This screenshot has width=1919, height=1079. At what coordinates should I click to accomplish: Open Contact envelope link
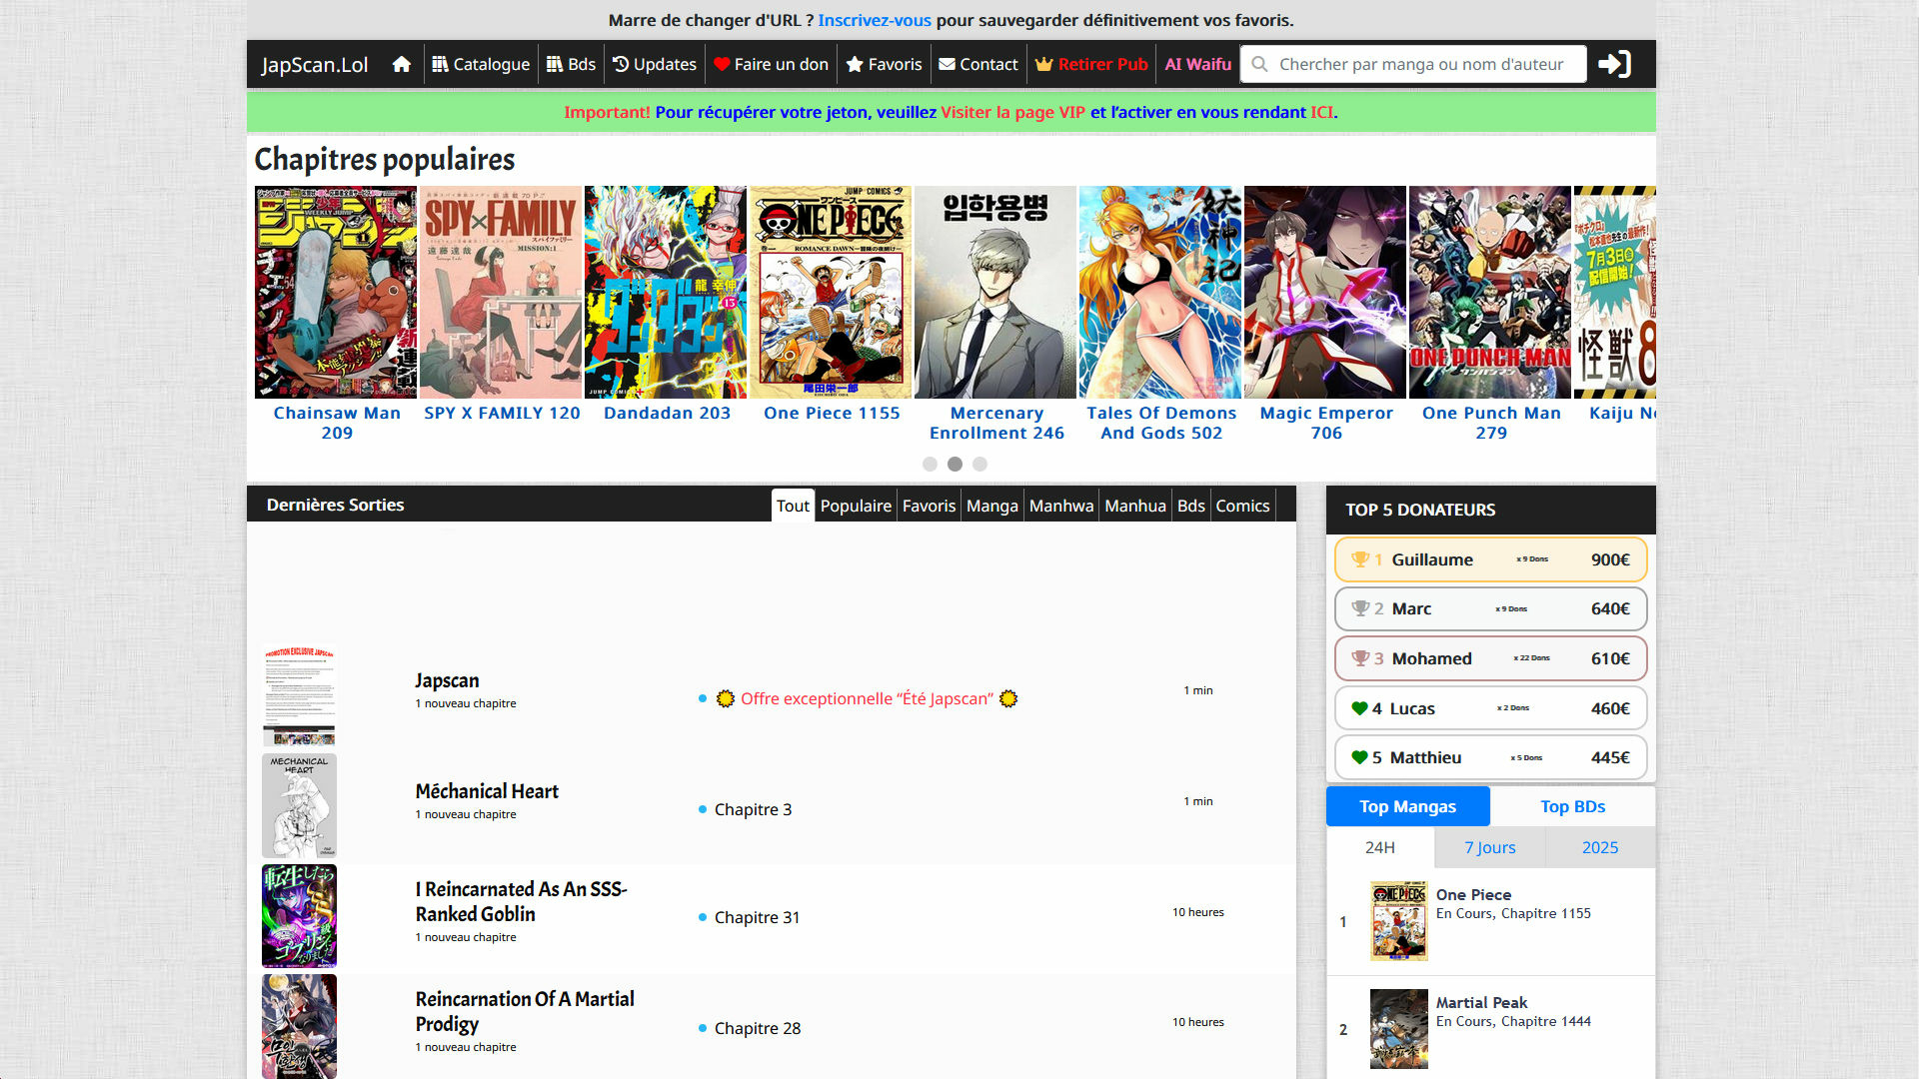pos(978,64)
